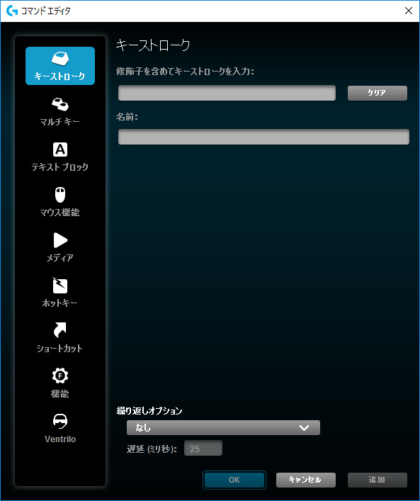Confirm with the OK button

(234, 480)
